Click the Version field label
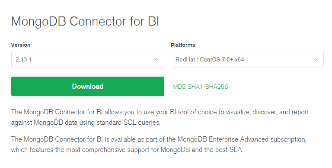This screenshot has width=332, height=168. pos(21,45)
